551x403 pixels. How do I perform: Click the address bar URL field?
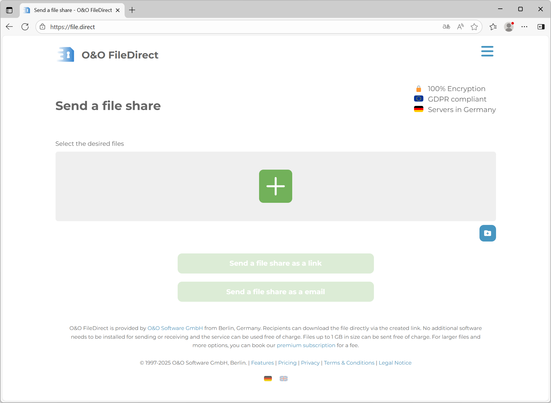pyautogui.click(x=233, y=27)
